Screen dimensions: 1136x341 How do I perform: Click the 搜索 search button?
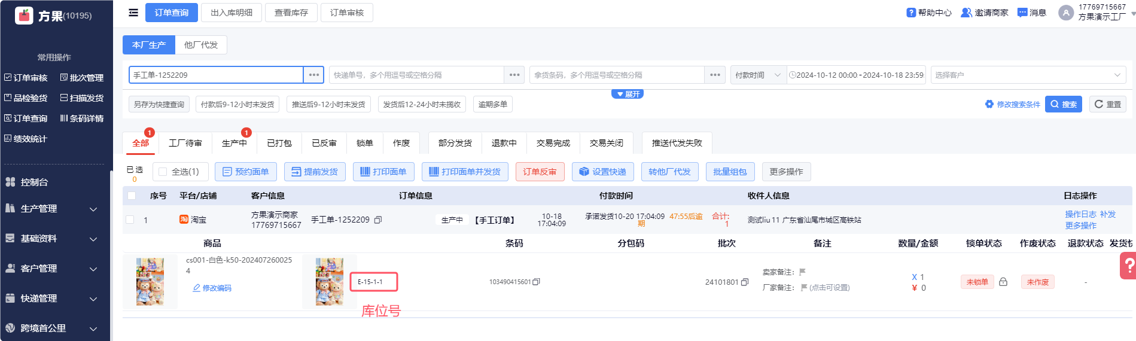[1064, 104]
